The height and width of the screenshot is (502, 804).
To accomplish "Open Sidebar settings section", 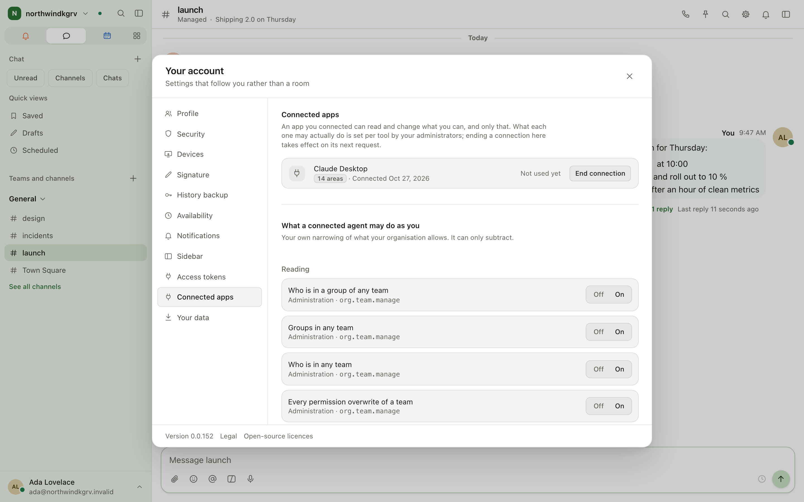I will point(210,256).
